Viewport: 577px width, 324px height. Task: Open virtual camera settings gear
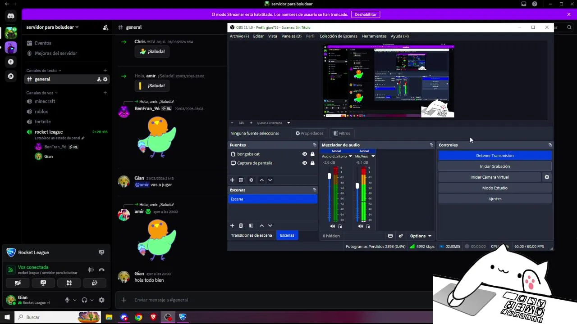547,177
